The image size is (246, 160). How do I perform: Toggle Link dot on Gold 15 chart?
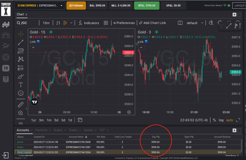(x=38, y=42)
